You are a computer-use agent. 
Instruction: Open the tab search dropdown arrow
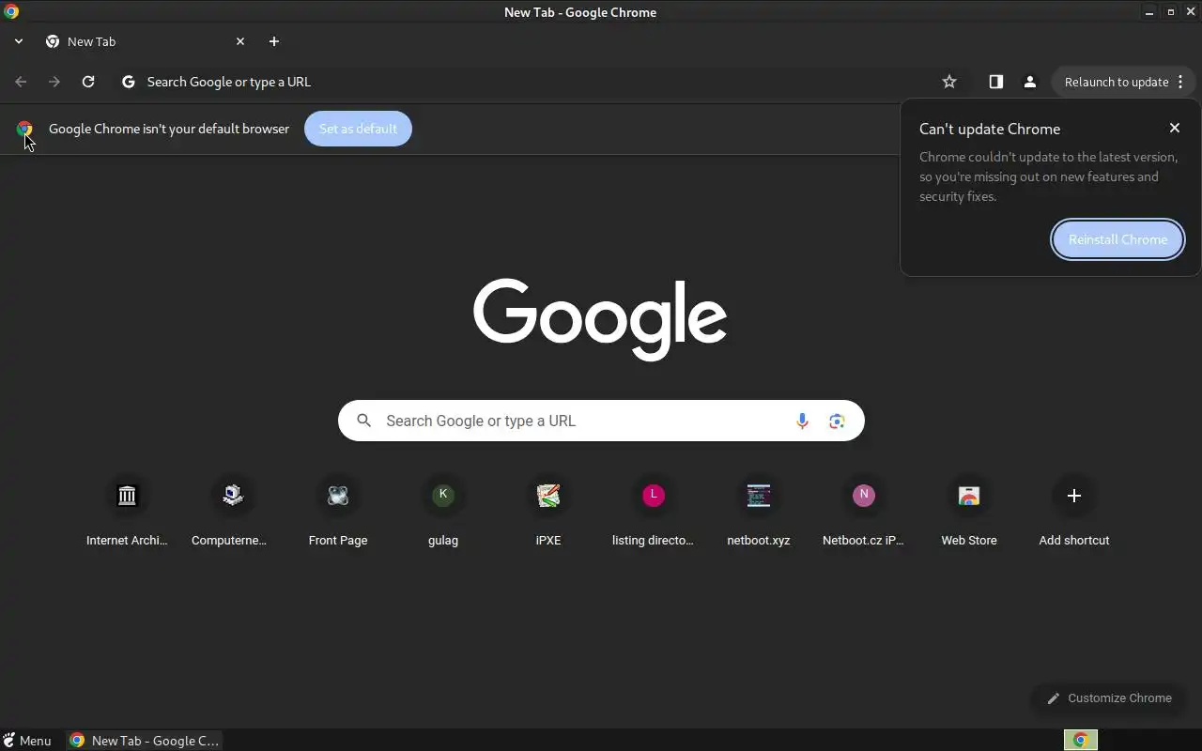tap(19, 41)
